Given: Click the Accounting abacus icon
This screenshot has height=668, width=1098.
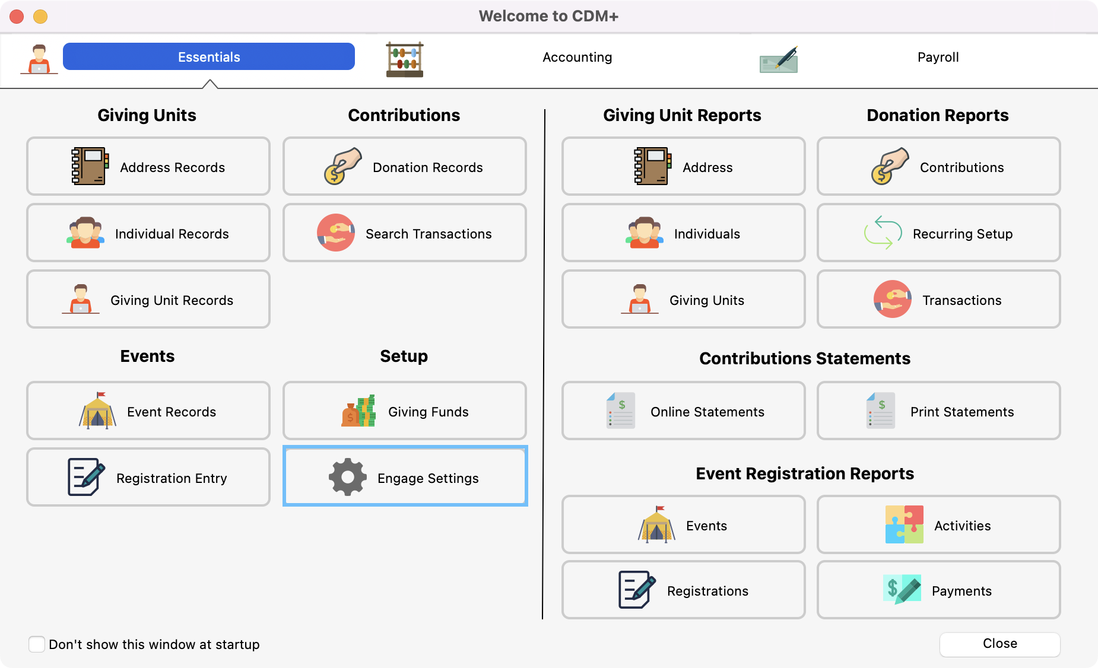Looking at the screenshot, I should [404, 59].
